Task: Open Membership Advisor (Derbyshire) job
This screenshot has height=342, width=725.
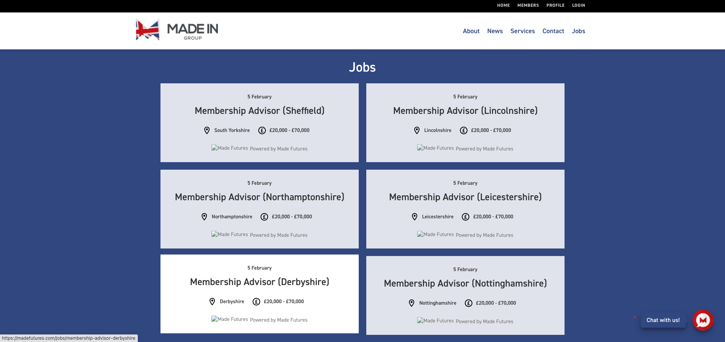Action: (259, 282)
